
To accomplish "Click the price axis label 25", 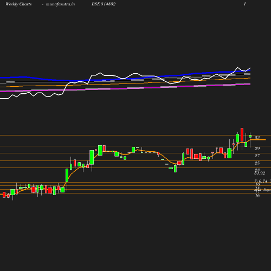I will coord(257,163).
